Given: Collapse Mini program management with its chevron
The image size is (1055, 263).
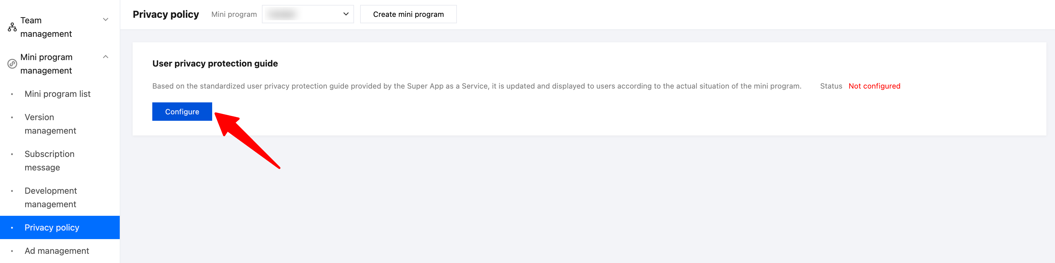Looking at the screenshot, I should point(106,57).
